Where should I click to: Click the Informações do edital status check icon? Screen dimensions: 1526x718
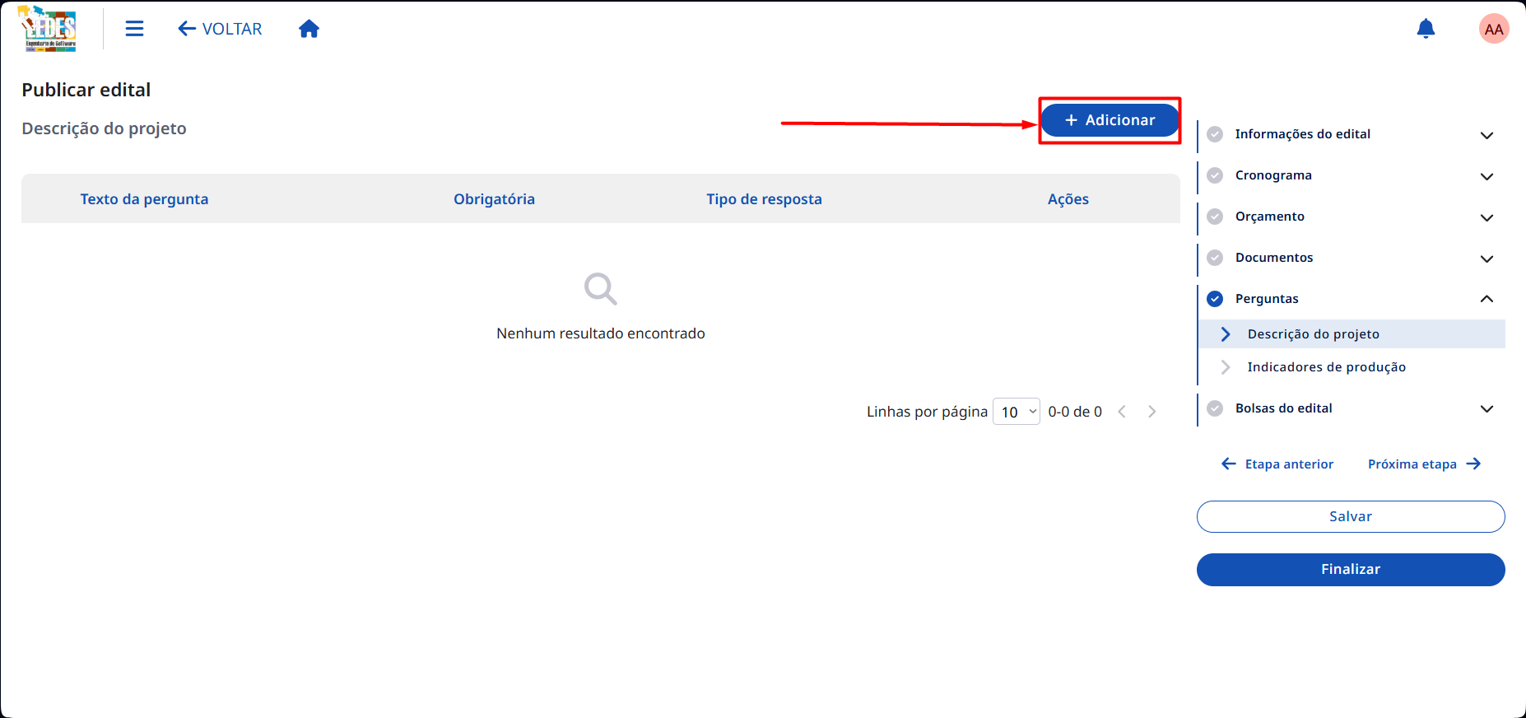(x=1215, y=134)
